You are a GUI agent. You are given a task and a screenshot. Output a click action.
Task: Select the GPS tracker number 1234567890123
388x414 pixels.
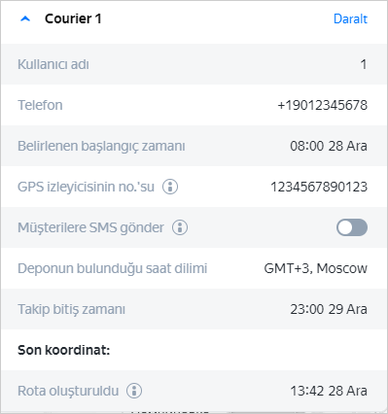tap(319, 187)
